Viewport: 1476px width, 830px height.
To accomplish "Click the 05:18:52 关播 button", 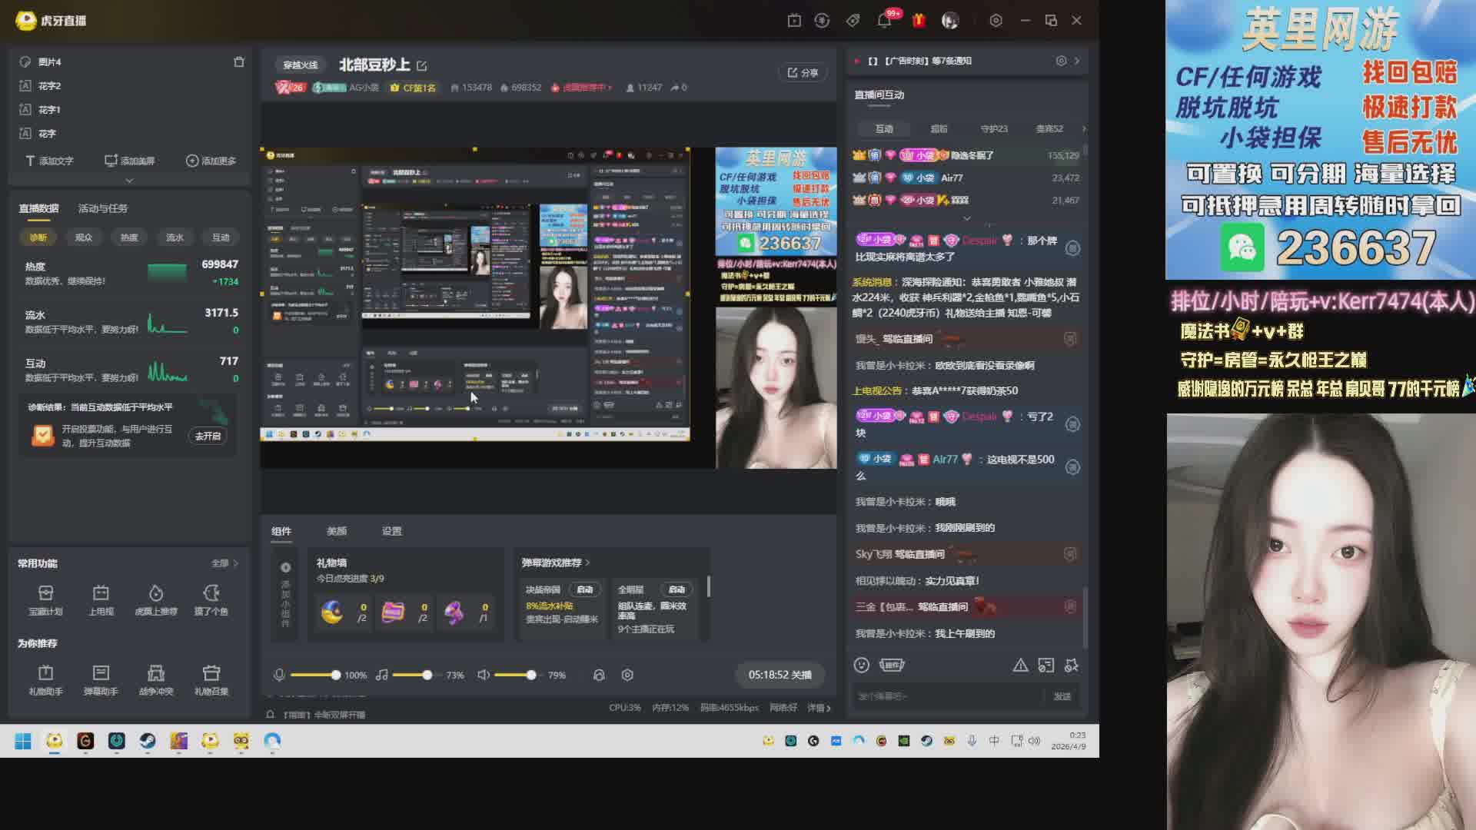I will coord(780,675).
